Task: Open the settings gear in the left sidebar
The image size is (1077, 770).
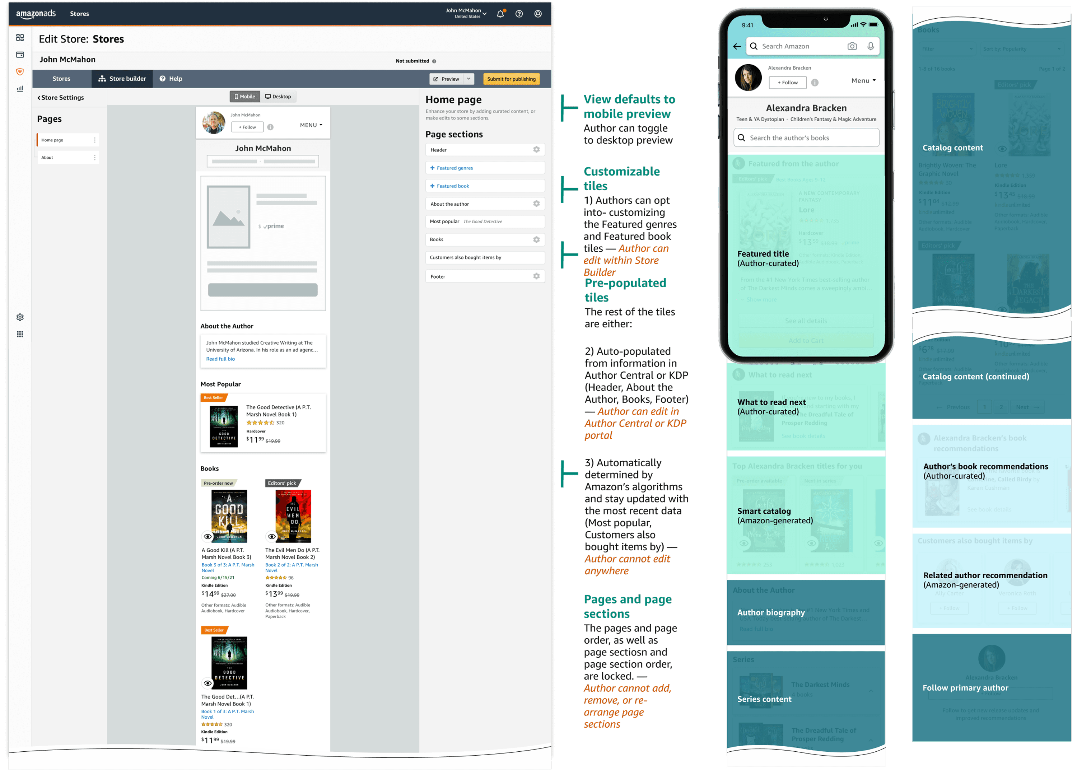Action: tap(20, 317)
